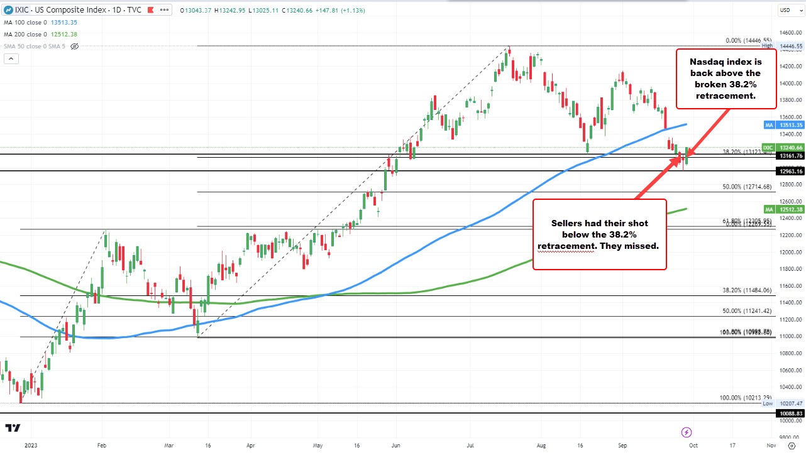Screen dimensions: 806x455
Task: Select the 'Nasdaq index is back above' annotation box
Action: pos(726,79)
